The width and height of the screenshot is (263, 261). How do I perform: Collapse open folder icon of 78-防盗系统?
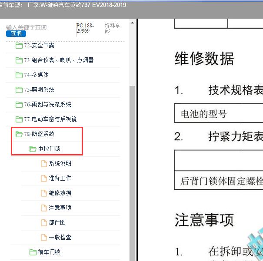click(19, 134)
